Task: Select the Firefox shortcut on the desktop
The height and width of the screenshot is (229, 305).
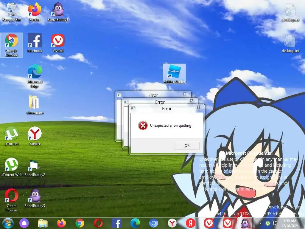Action: click(35, 12)
